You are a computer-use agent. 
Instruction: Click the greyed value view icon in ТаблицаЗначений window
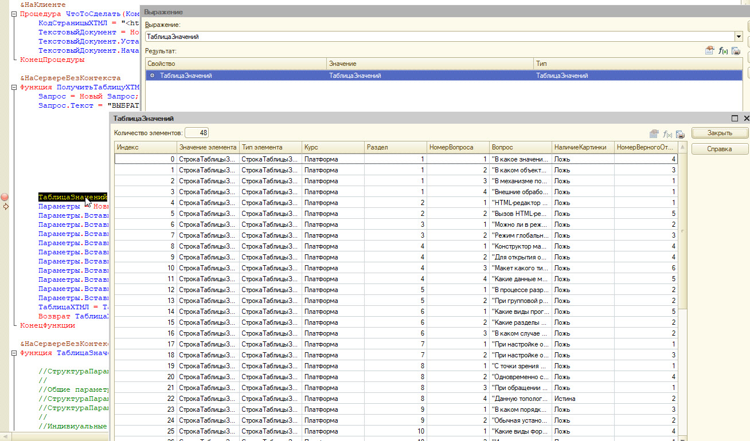(x=654, y=134)
